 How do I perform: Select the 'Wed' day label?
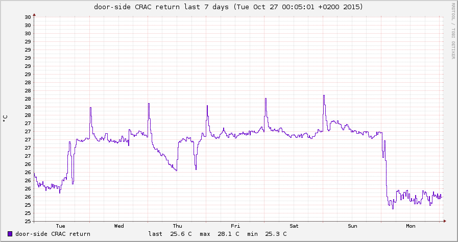click(x=119, y=226)
